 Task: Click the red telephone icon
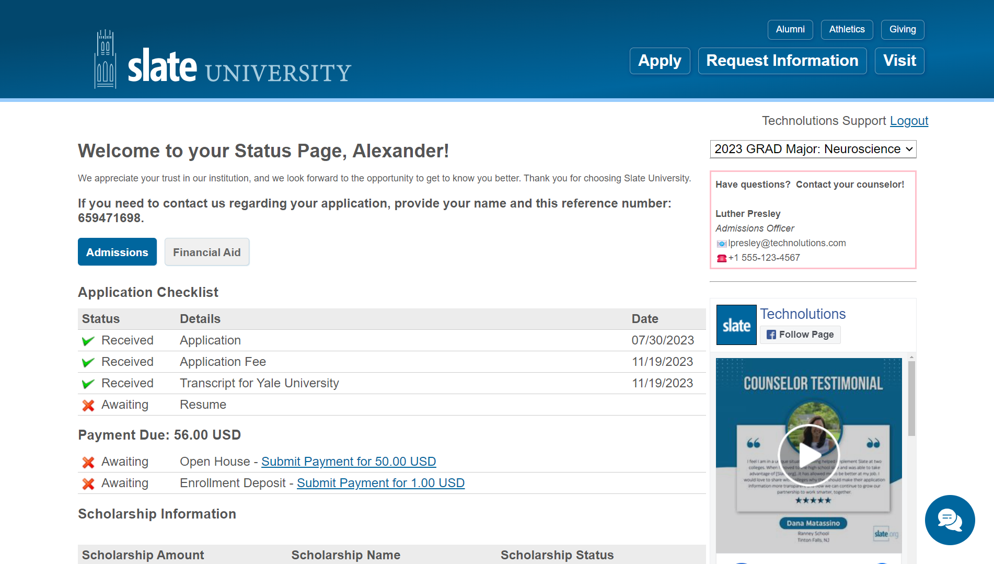pos(721,258)
